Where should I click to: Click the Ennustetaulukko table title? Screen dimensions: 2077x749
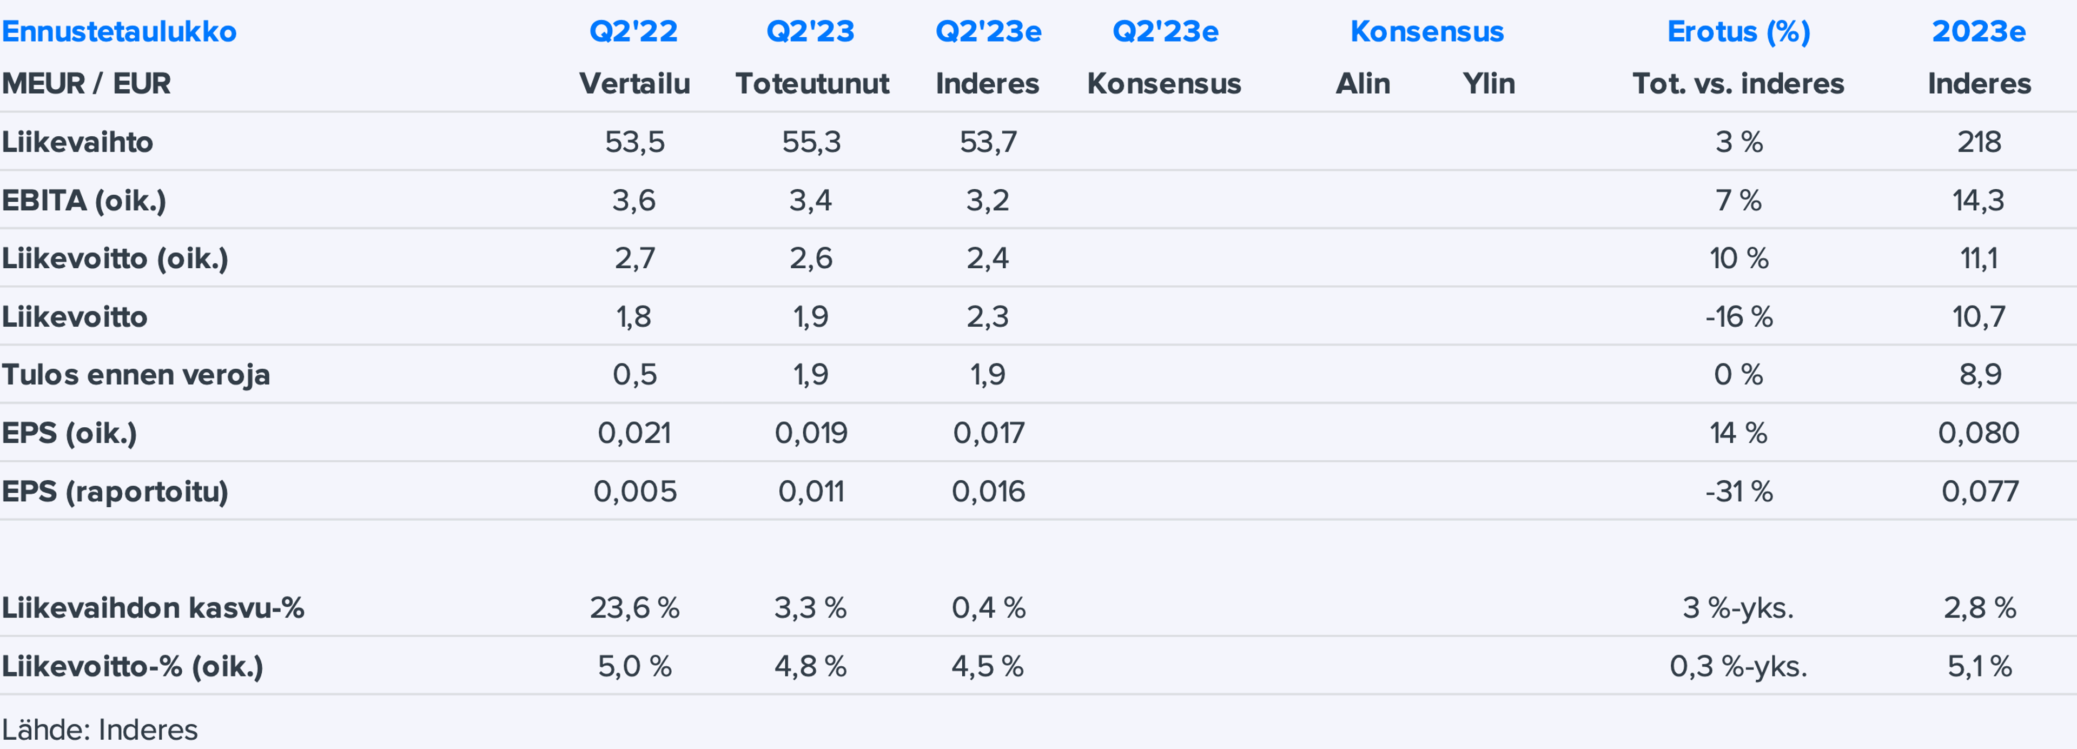[x=118, y=31]
